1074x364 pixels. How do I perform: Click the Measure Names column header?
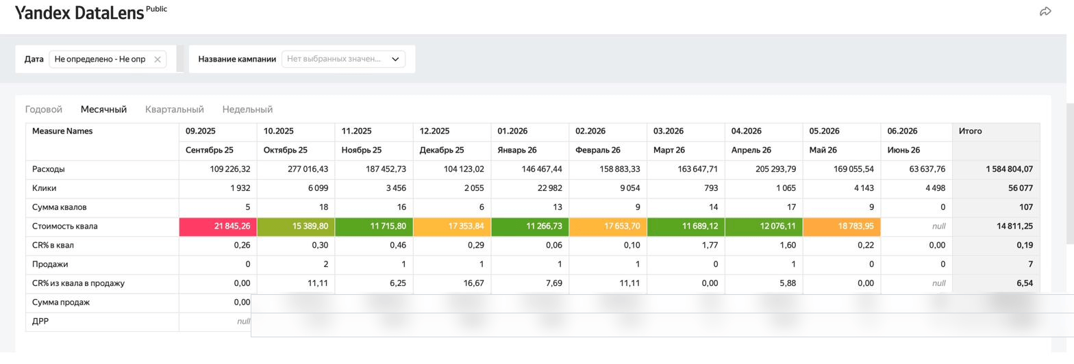pos(62,131)
